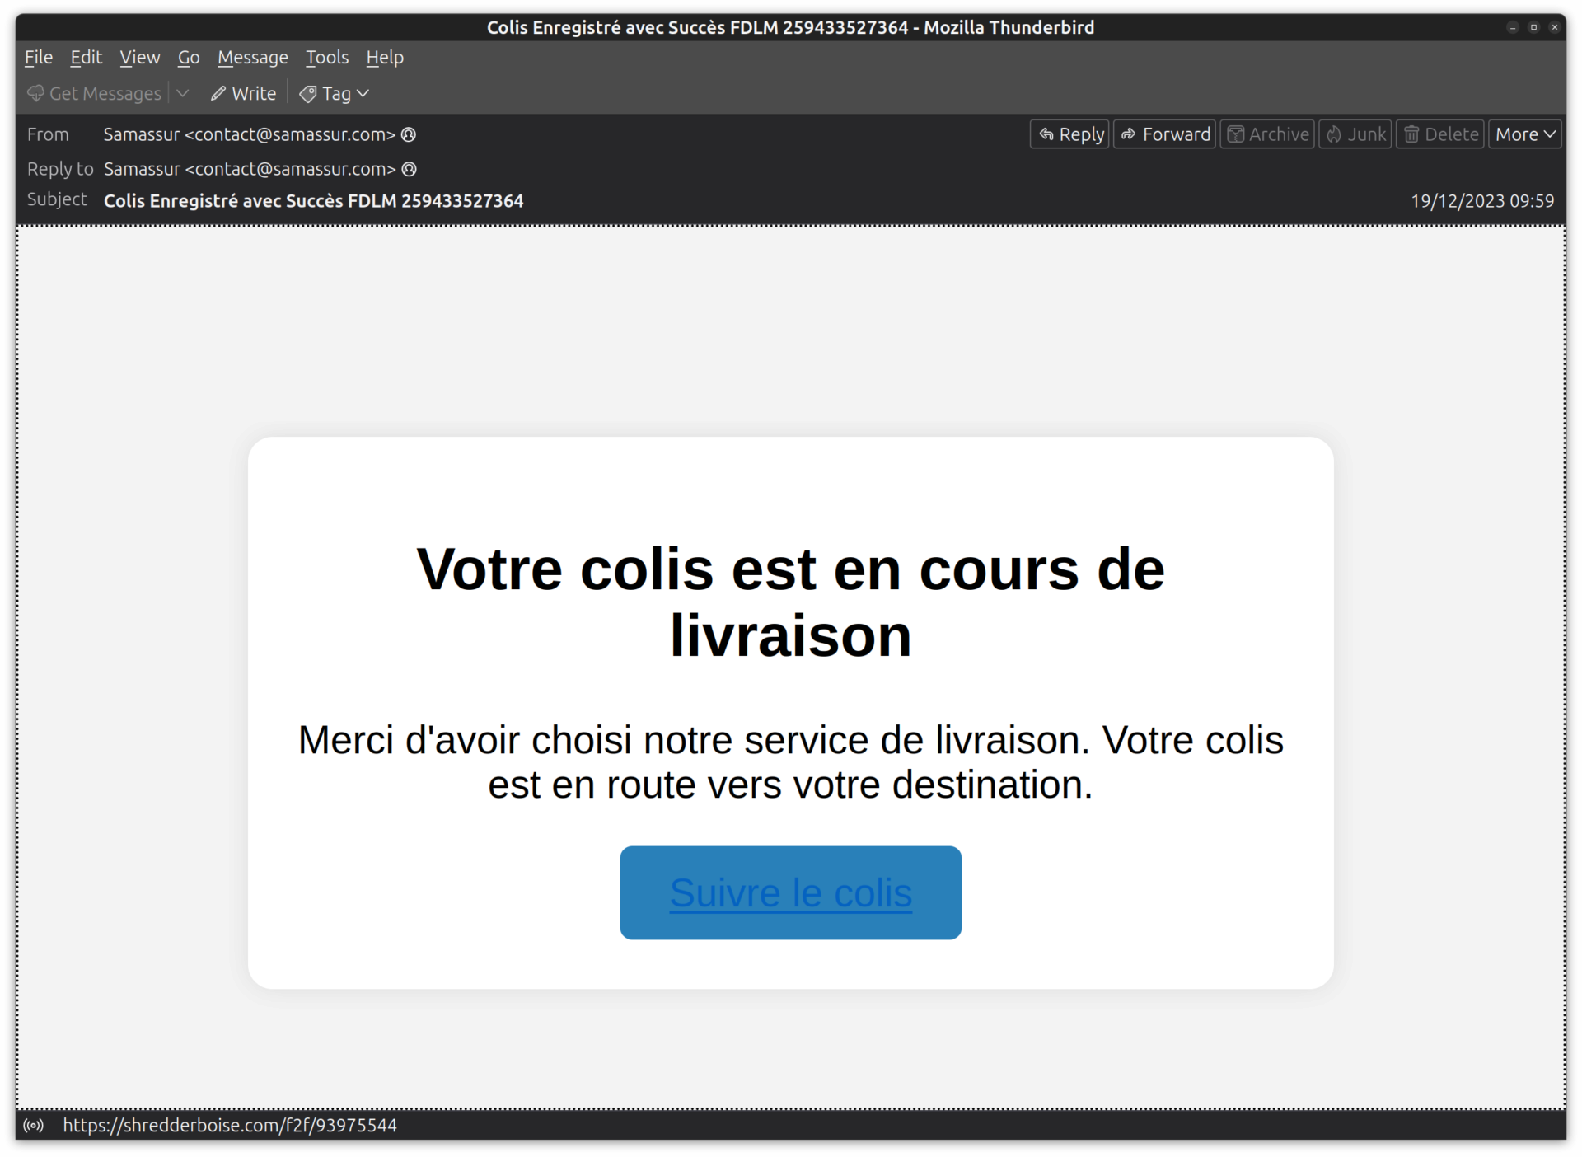Open the Tools menu
The image size is (1582, 1157).
(x=325, y=57)
